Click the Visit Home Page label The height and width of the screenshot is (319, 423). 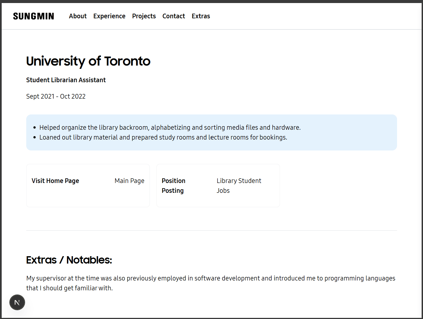point(55,181)
